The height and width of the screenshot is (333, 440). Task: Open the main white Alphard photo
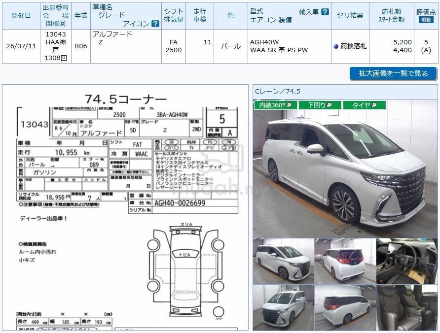(x=345, y=169)
